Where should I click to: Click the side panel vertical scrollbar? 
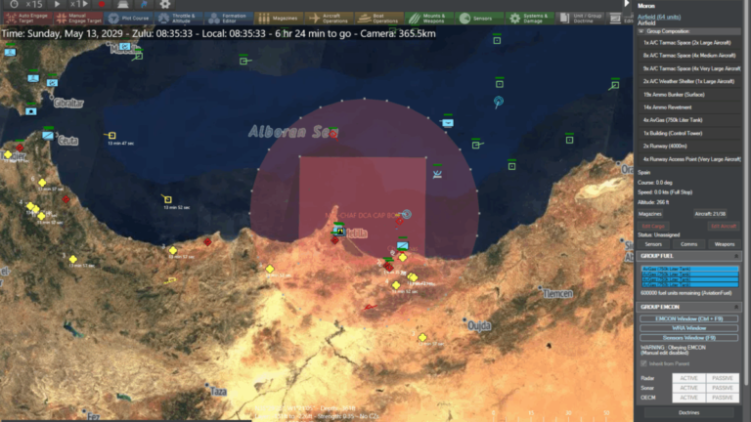(x=746, y=191)
